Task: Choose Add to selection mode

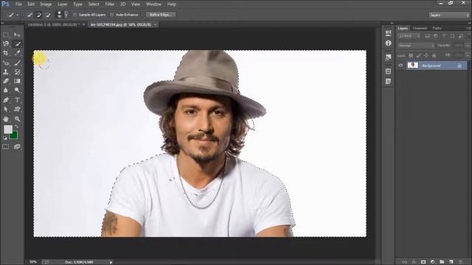Action: [38, 15]
